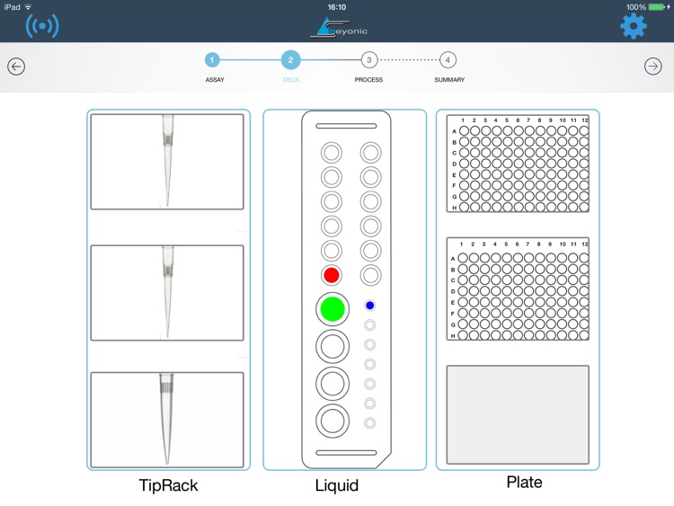Screen dimensions: 674x506
Task: Select column 12 header of the top plate
Action: (585, 120)
